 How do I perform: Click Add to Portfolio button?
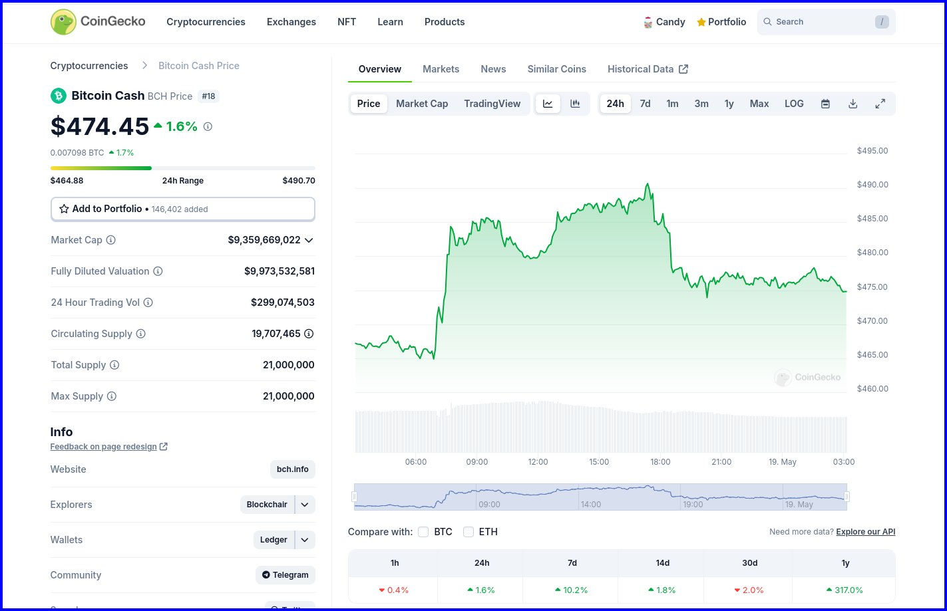pos(182,209)
